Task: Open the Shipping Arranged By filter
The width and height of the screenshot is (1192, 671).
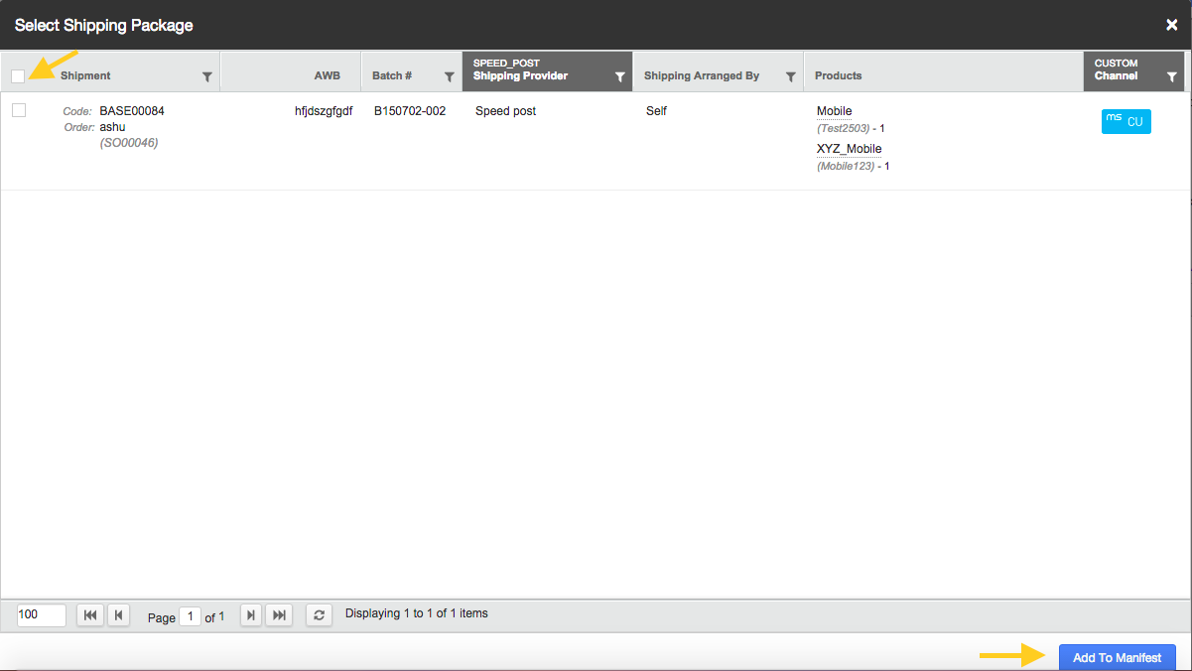Action: coord(790,76)
